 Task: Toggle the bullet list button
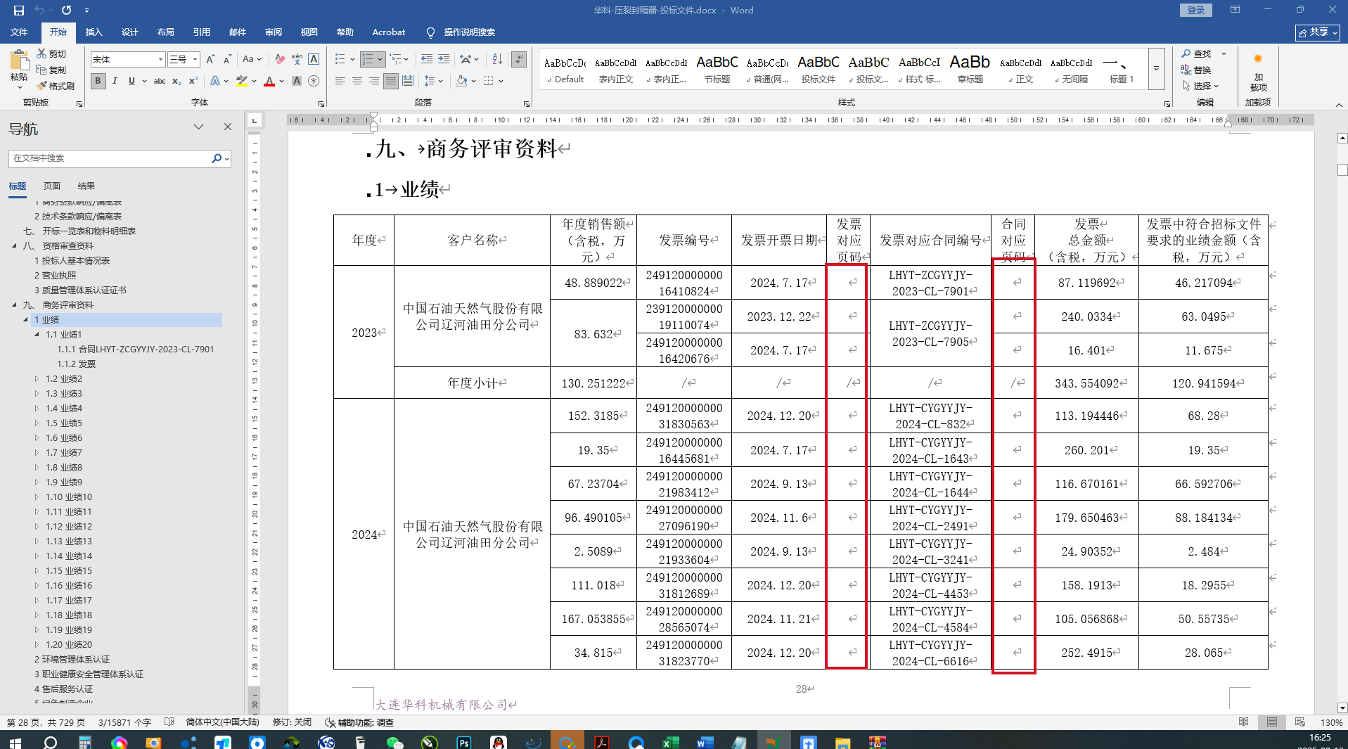tap(340, 60)
